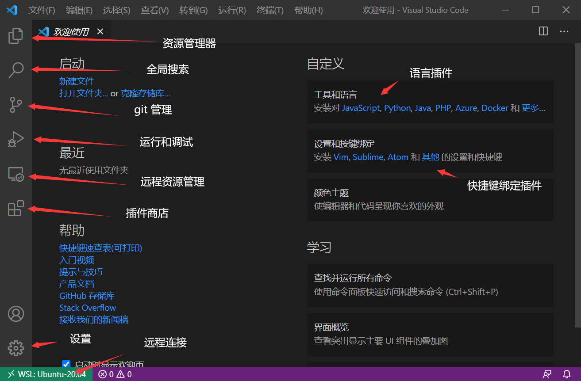
Task: Click the Python language link
Action: coord(397,108)
